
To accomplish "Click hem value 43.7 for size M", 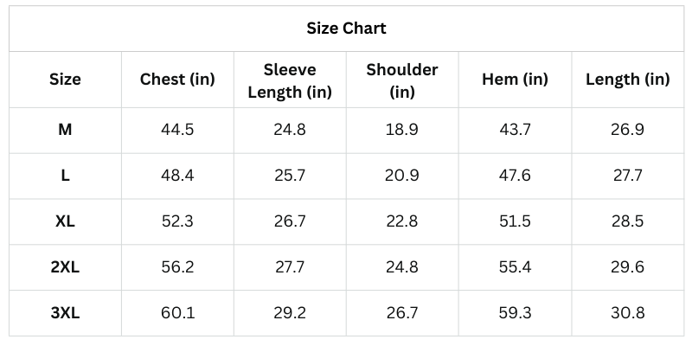I will [515, 130].
